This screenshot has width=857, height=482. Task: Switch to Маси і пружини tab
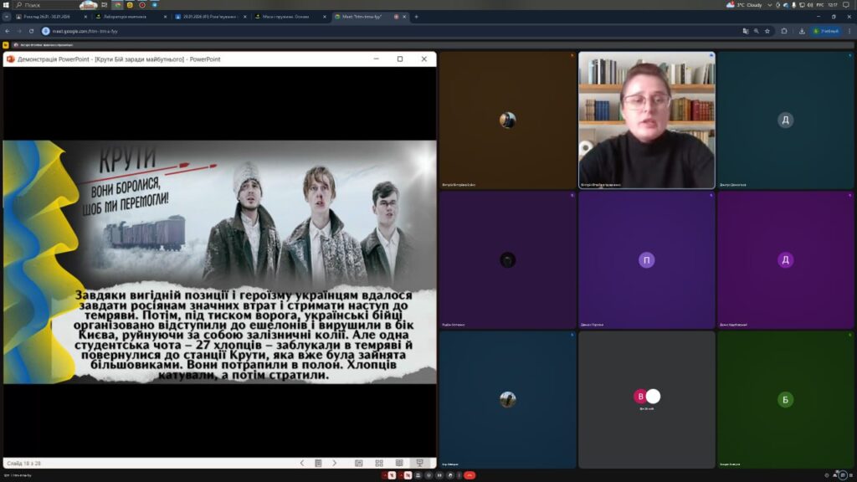tap(285, 16)
